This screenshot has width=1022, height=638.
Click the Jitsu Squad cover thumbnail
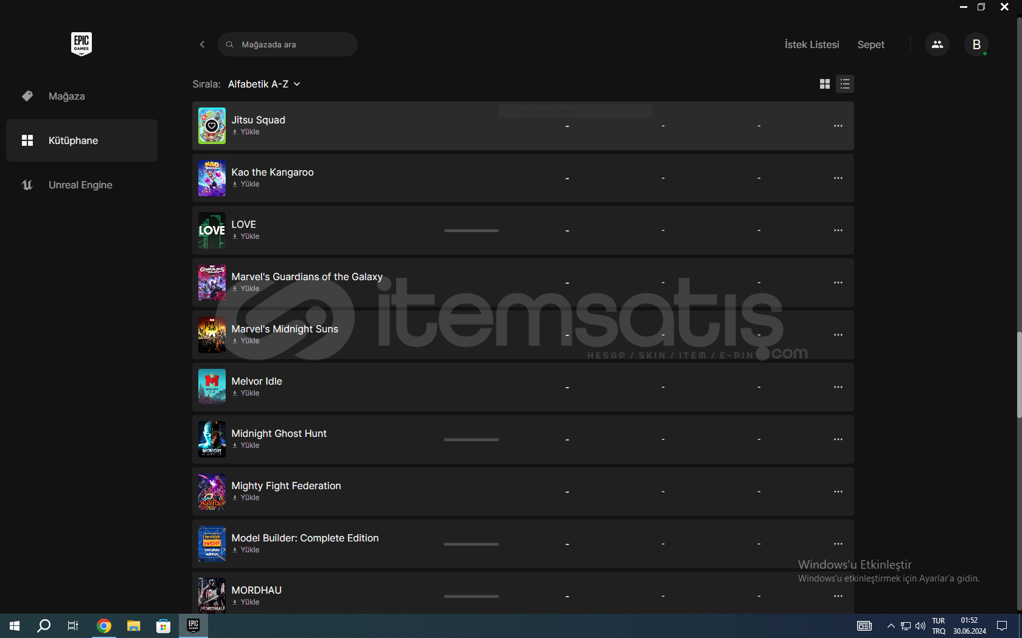(x=212, y=126)
